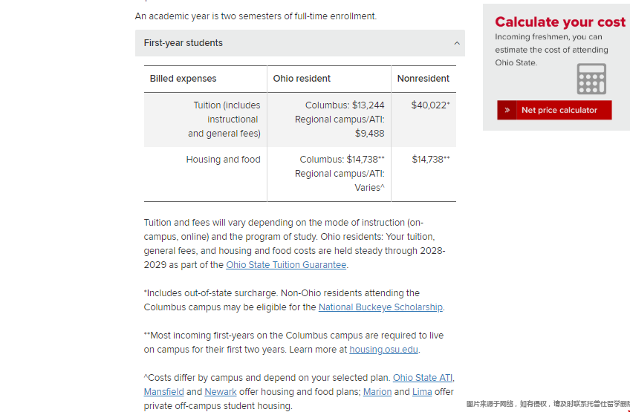
Task: Open the Net price calculator
Action: coord(559,110)
